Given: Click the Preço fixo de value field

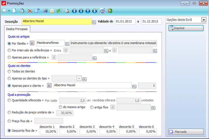Looking at the screenshot, I should pyautogui.click(x=49, y=121).
